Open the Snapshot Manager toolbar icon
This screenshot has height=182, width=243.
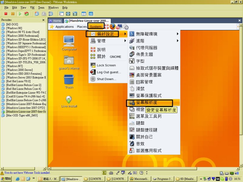(x=51, y=14)
